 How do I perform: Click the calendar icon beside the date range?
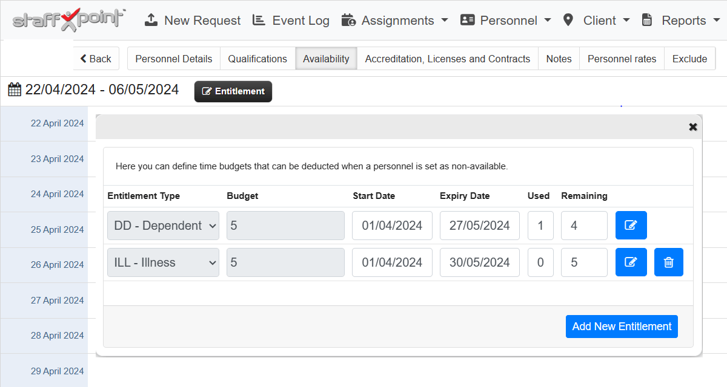point(14,90)
